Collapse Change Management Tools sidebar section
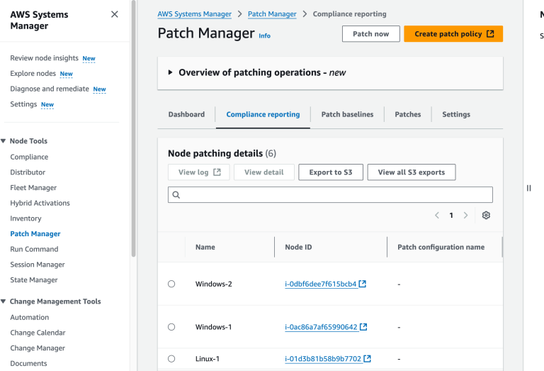Screen dimensions: 544x371 click(4, 301)
